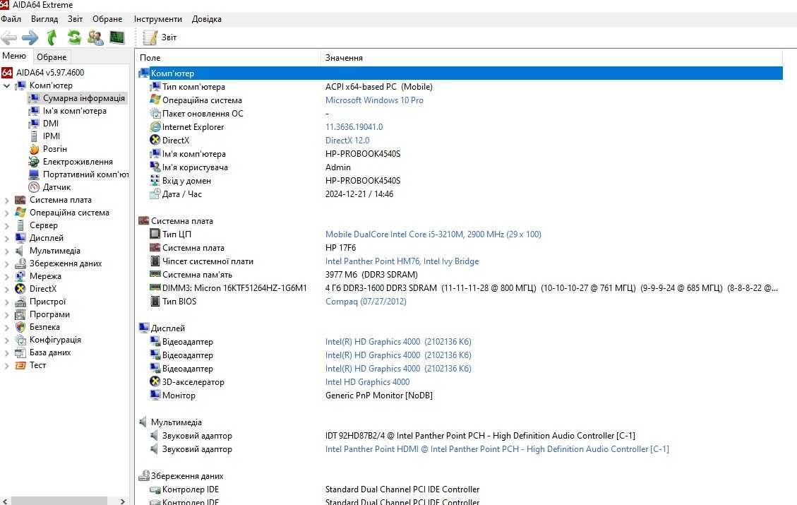The height and width of the screenshot is (505, 797).
Task: Click the Електроживлення icon in tree
Action: (x=34, y=162)
